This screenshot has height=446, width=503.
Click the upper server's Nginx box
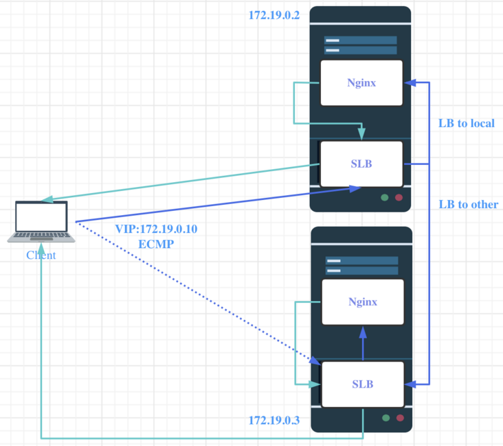tap(361, 82)
